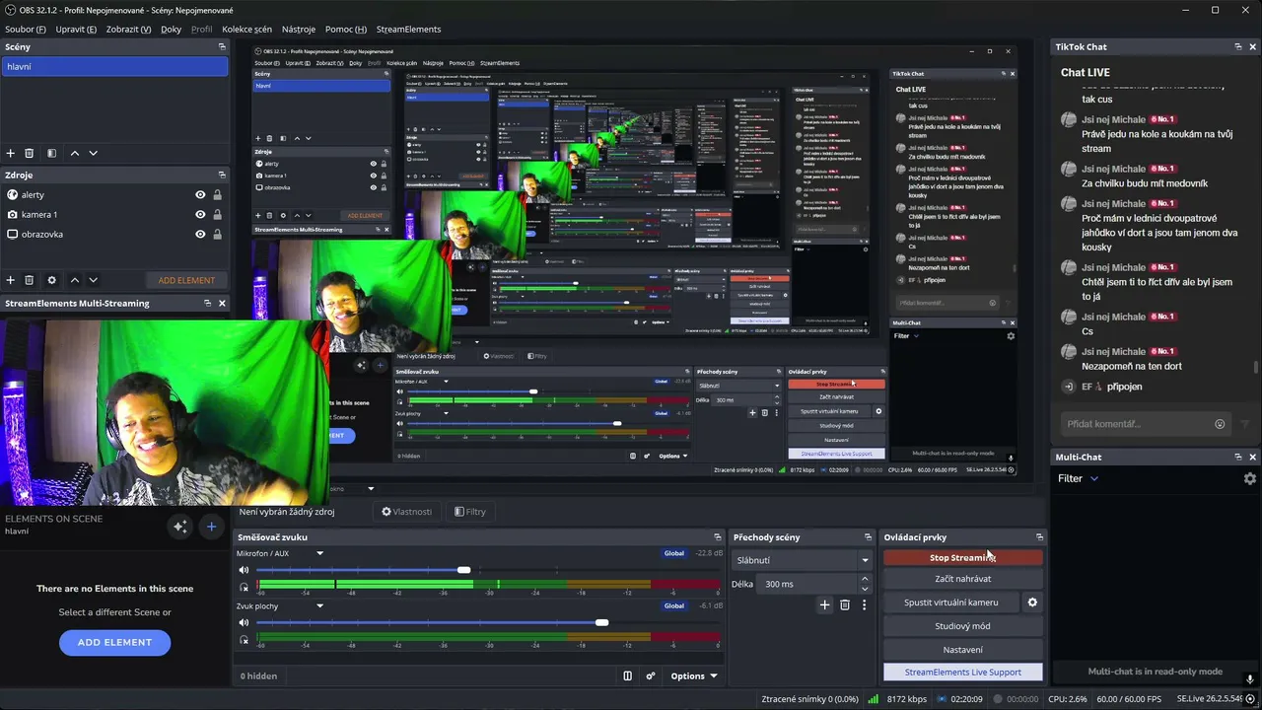Click the Stop Streaming button
The image size is (1262, 710).
pos(962,557)
